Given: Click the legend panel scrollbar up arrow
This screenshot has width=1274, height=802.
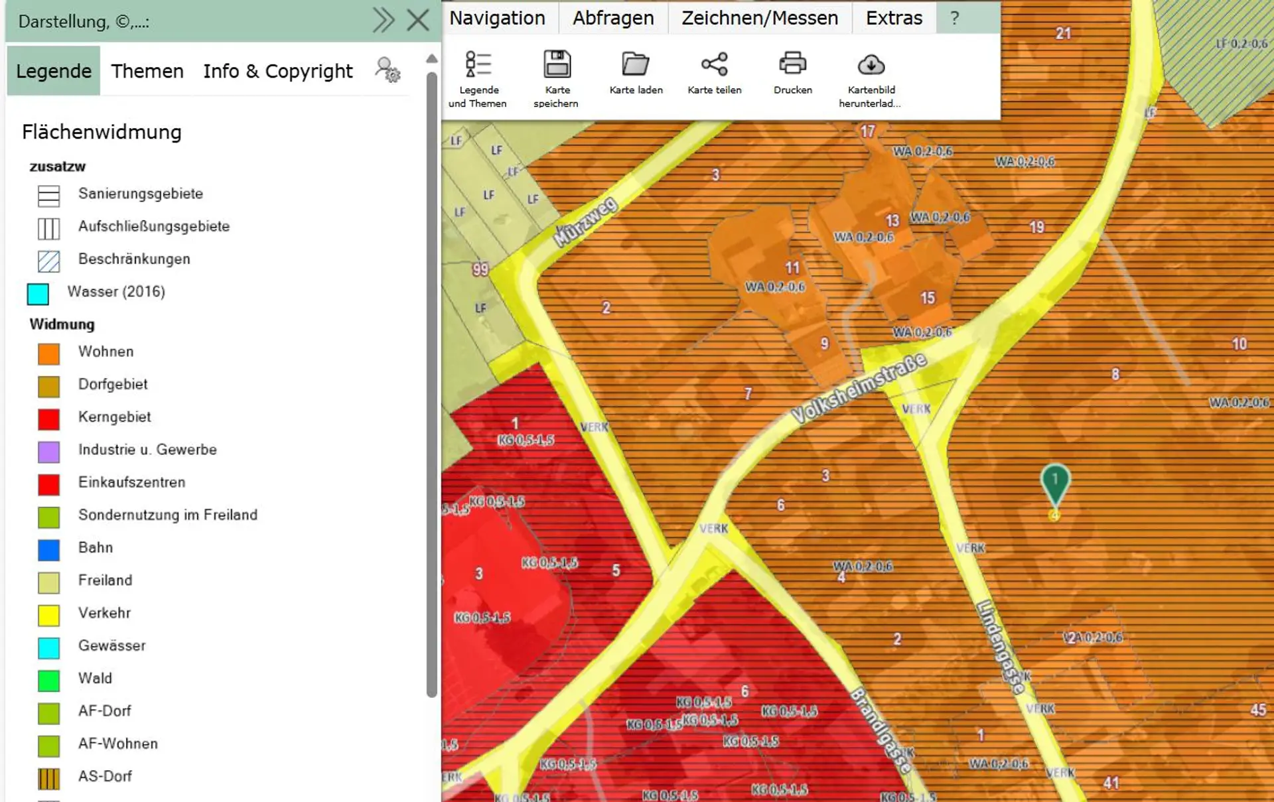Looking at the screenshot, I should click(432, 58).
